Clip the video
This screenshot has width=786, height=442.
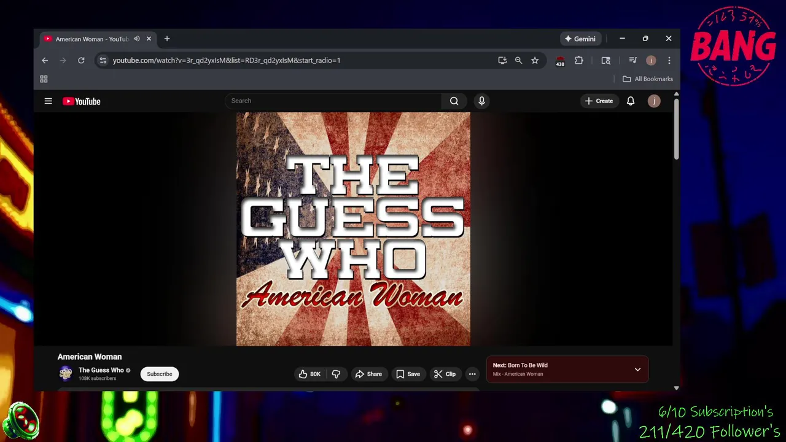pos(445,374)
